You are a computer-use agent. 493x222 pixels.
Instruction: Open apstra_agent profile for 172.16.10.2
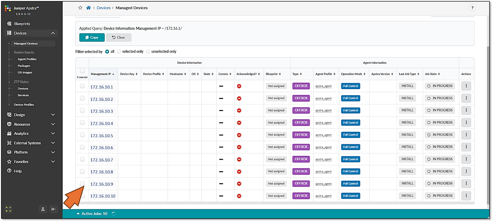[x=323, y=98]
